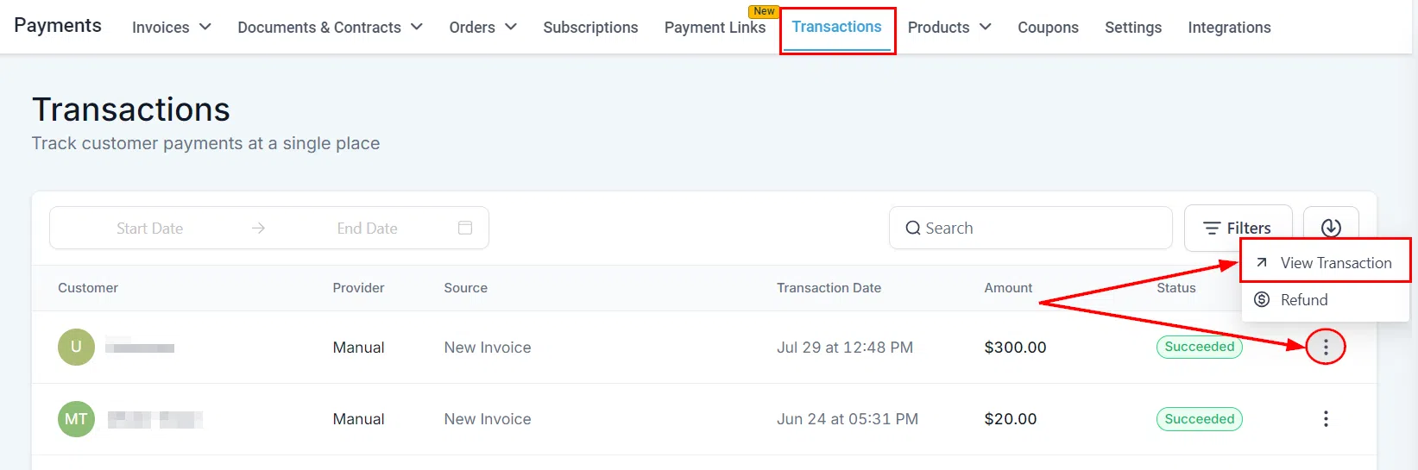
Task: Go to the Coupons tab
Action: [1048, 28]
